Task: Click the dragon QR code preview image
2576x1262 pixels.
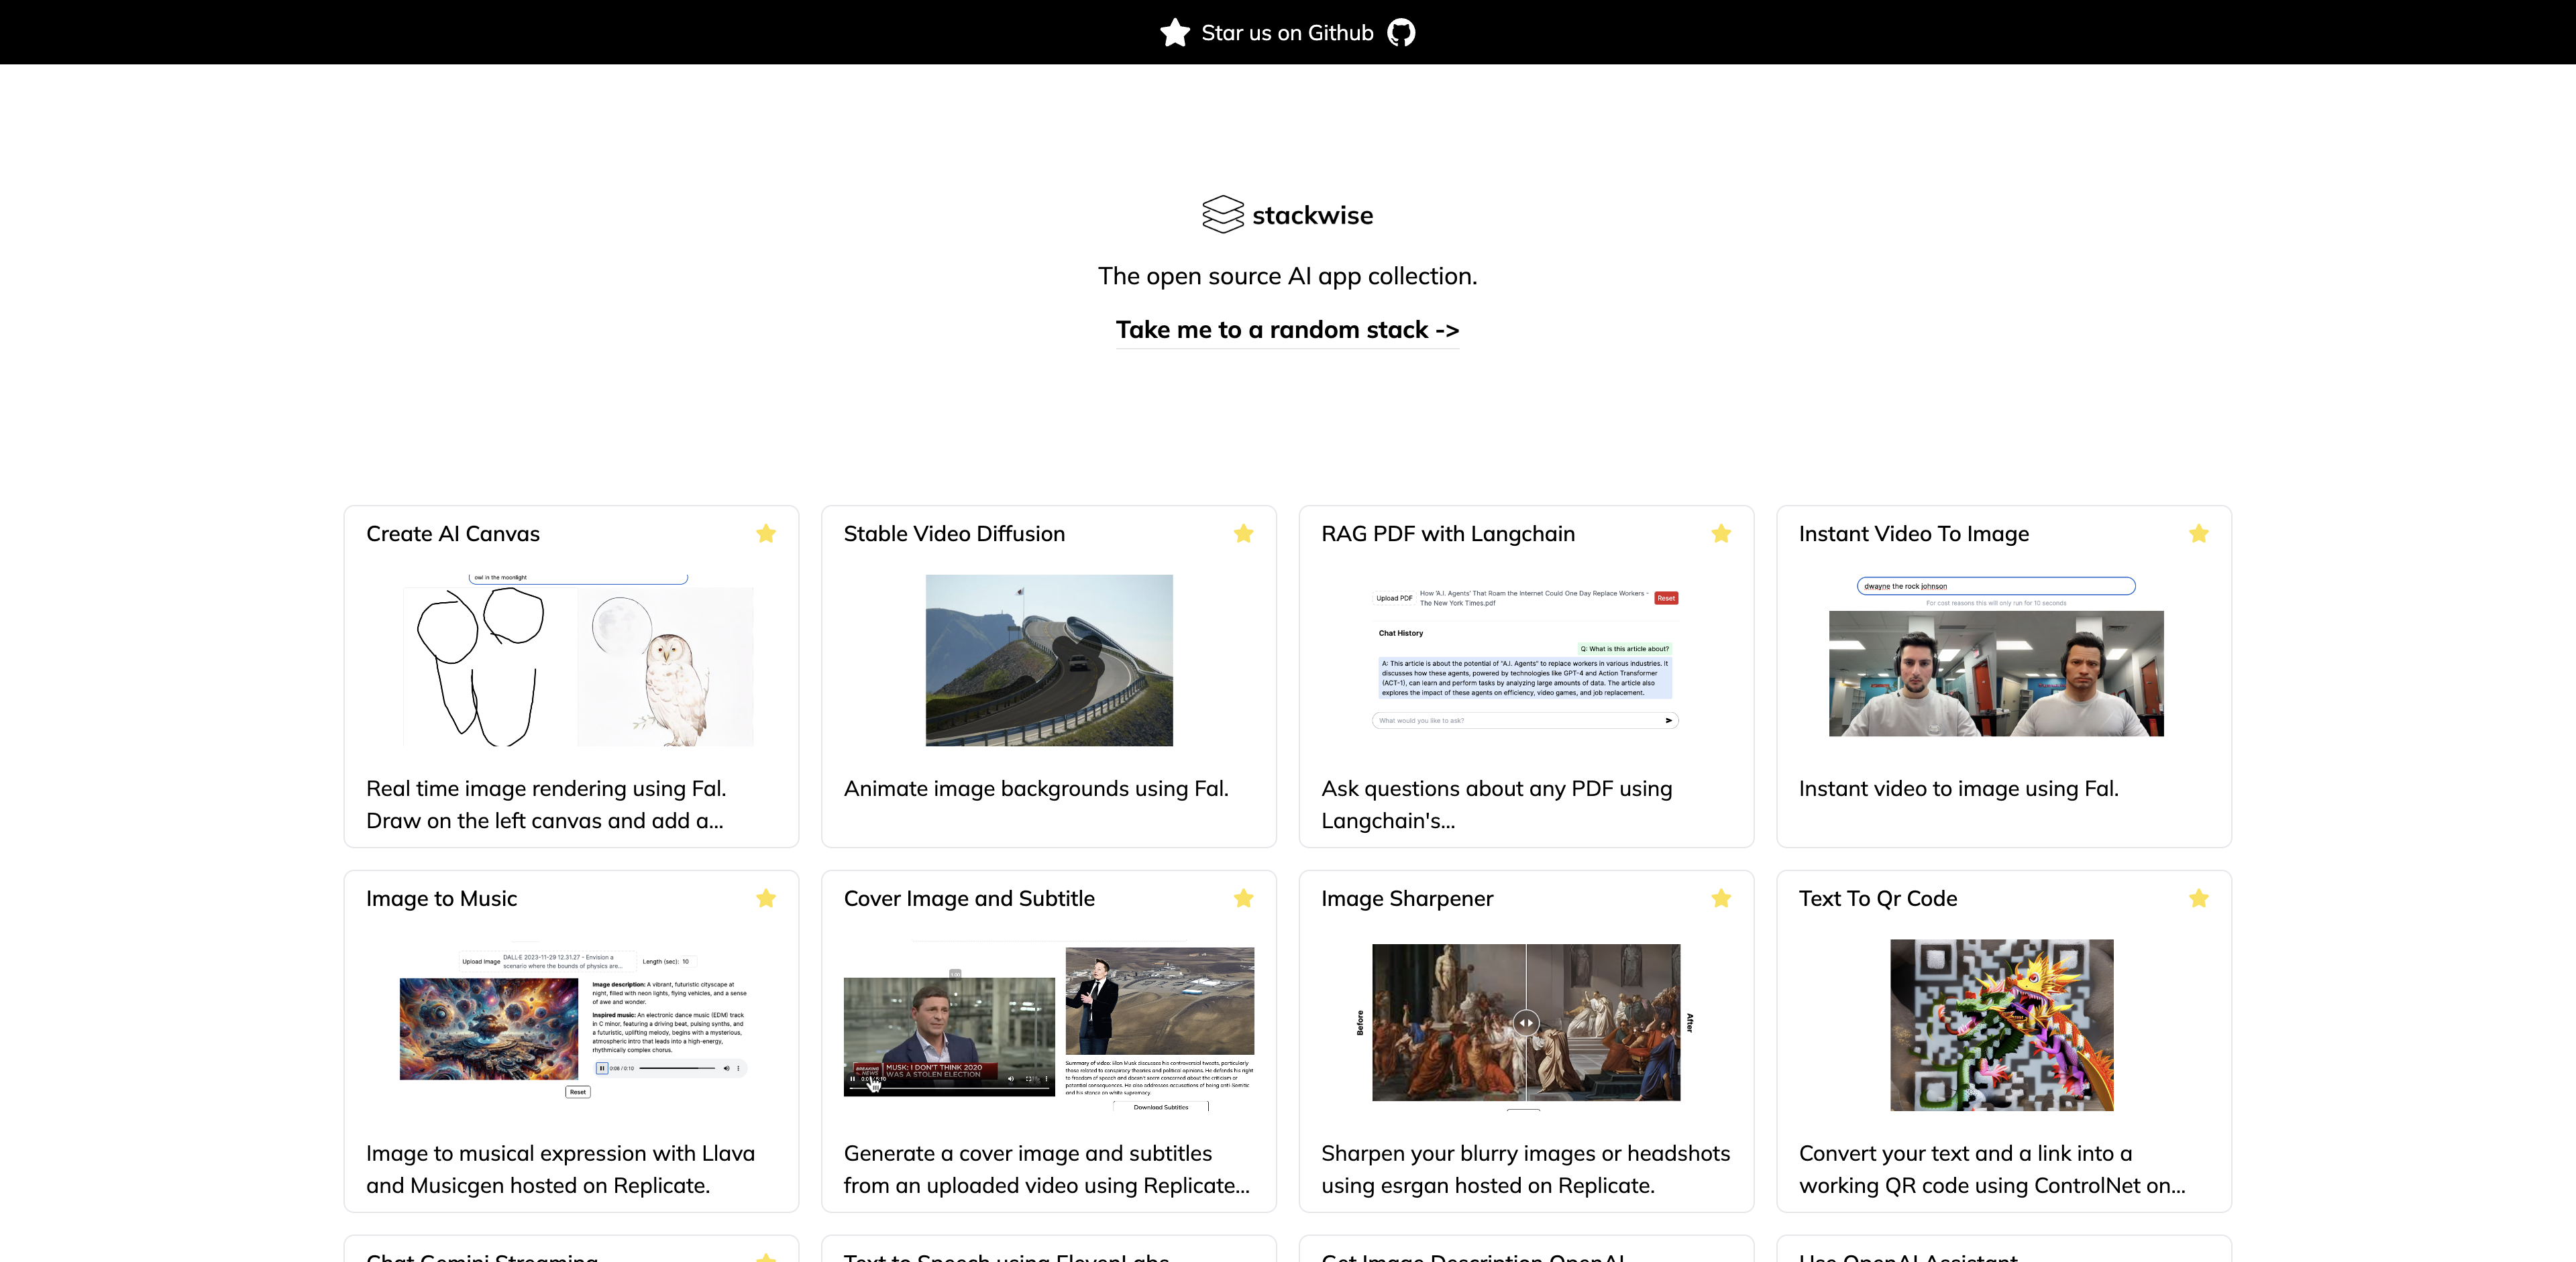Action: pos(2002,1024)
